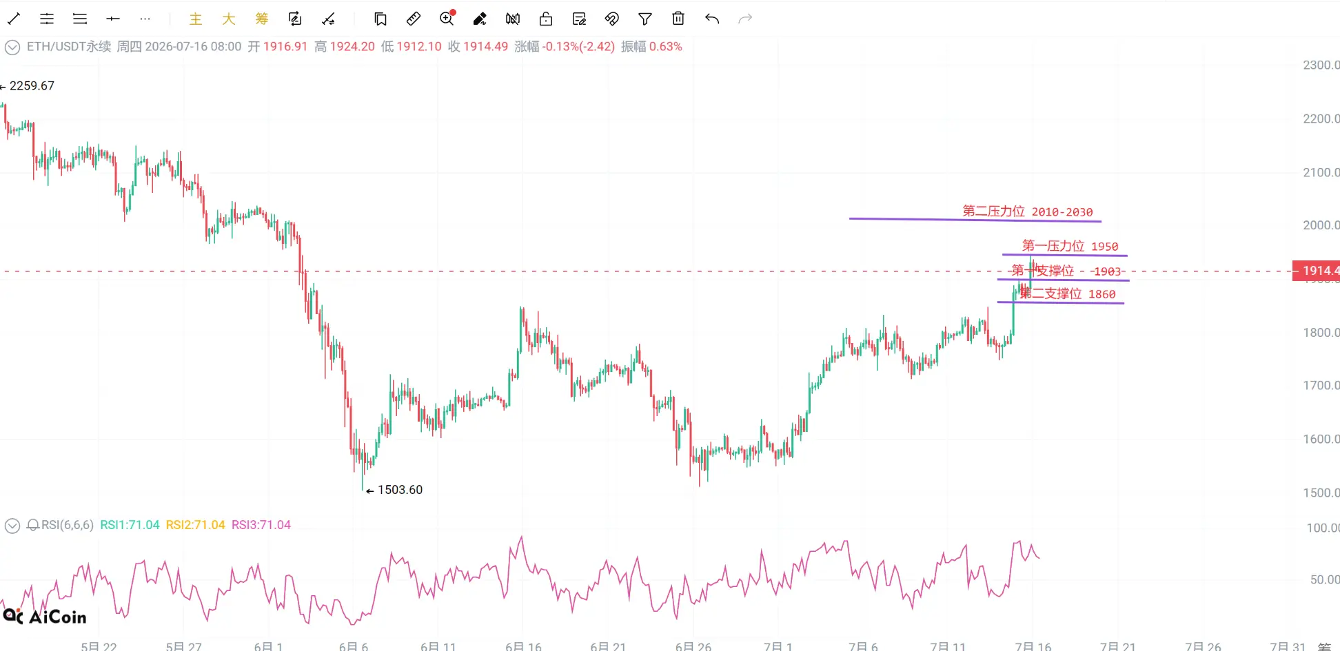Image resolution: width=1340 pixels, height=651 pixels.
Task: Click the 涨幅 -0.13%(-2.42) change value
Action: coord(565,47)
